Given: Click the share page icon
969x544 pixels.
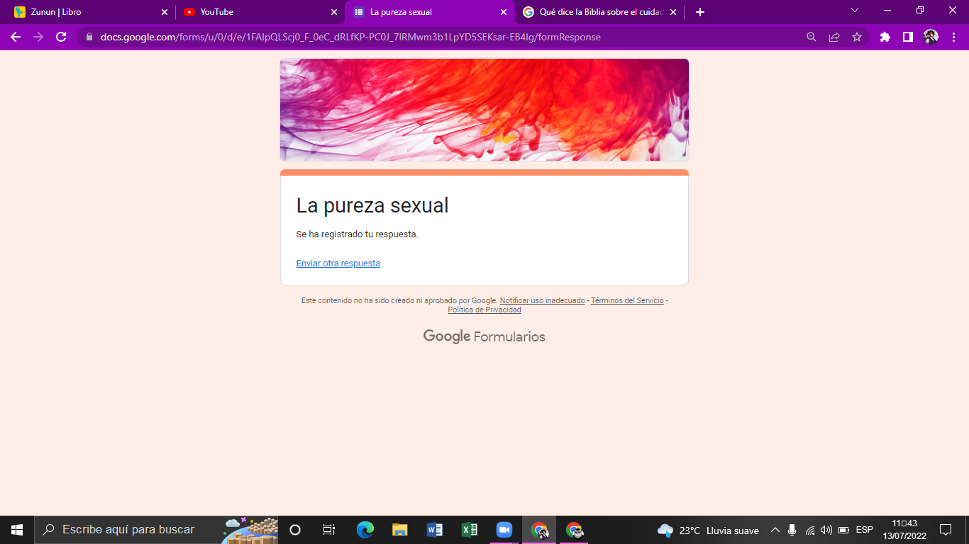Looking at the screenshot, I should pyautogui.click(x=834, y=37).
